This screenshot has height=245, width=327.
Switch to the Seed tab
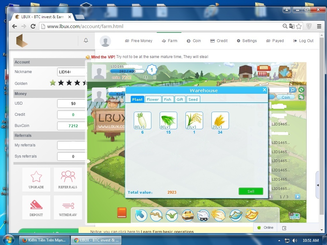click(x=193, y=100)
